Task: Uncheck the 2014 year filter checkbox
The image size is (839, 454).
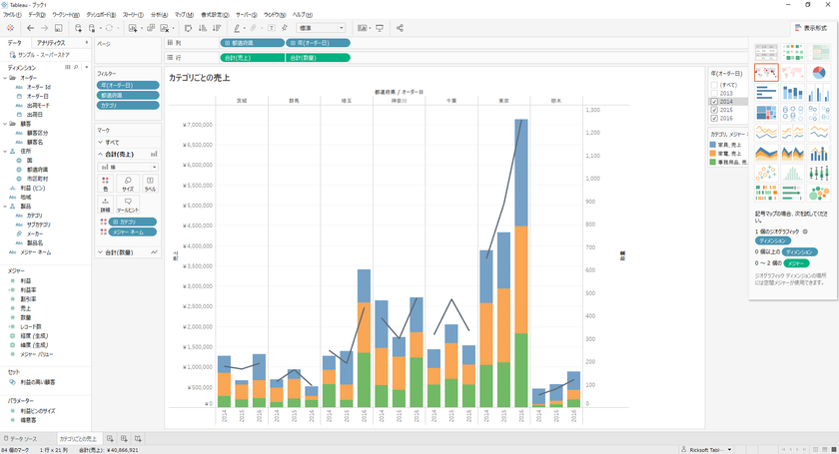Action: (x=714, y=102)
